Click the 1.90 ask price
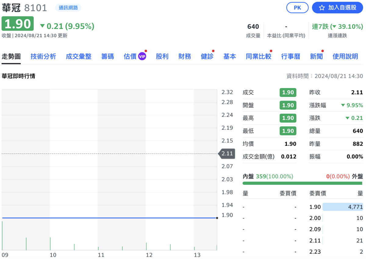The width and height of the screenshot is (366, 259). (x=315, y=207)
